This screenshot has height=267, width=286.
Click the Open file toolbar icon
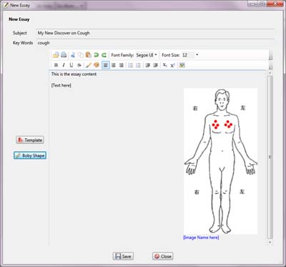click(56, 55)
